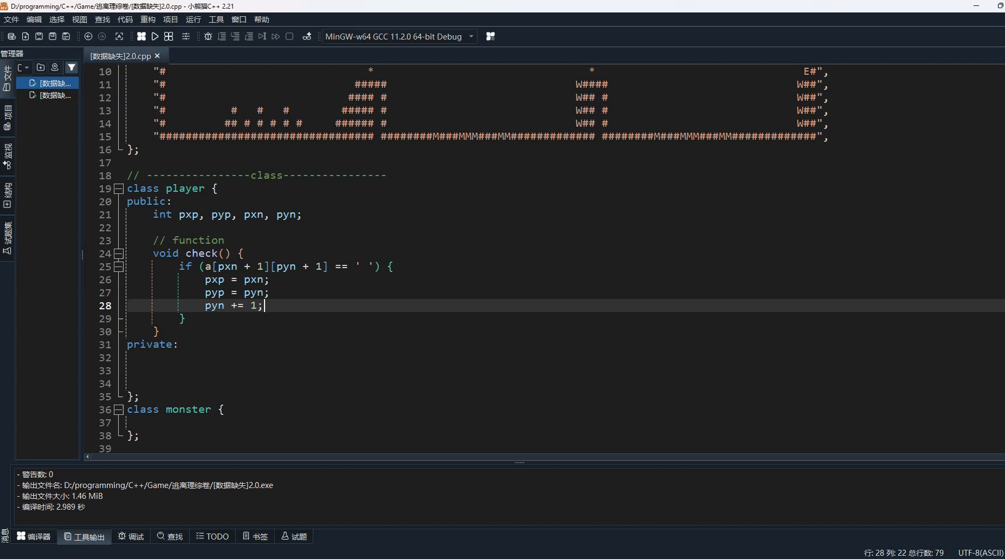Stop execution with the square stop icon

coord(290,36)
